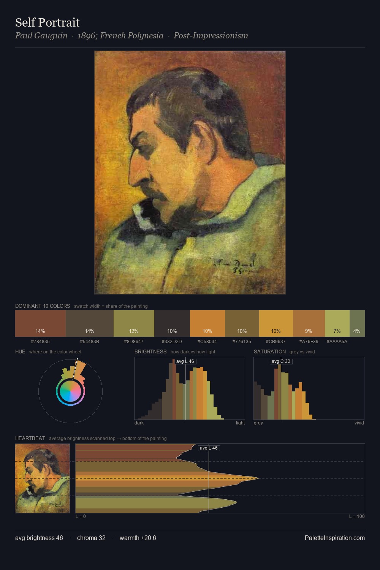The width and height of the screenshot is (380, 570).
Task: Click the hex code #784835 label
Action: point(40,342)
